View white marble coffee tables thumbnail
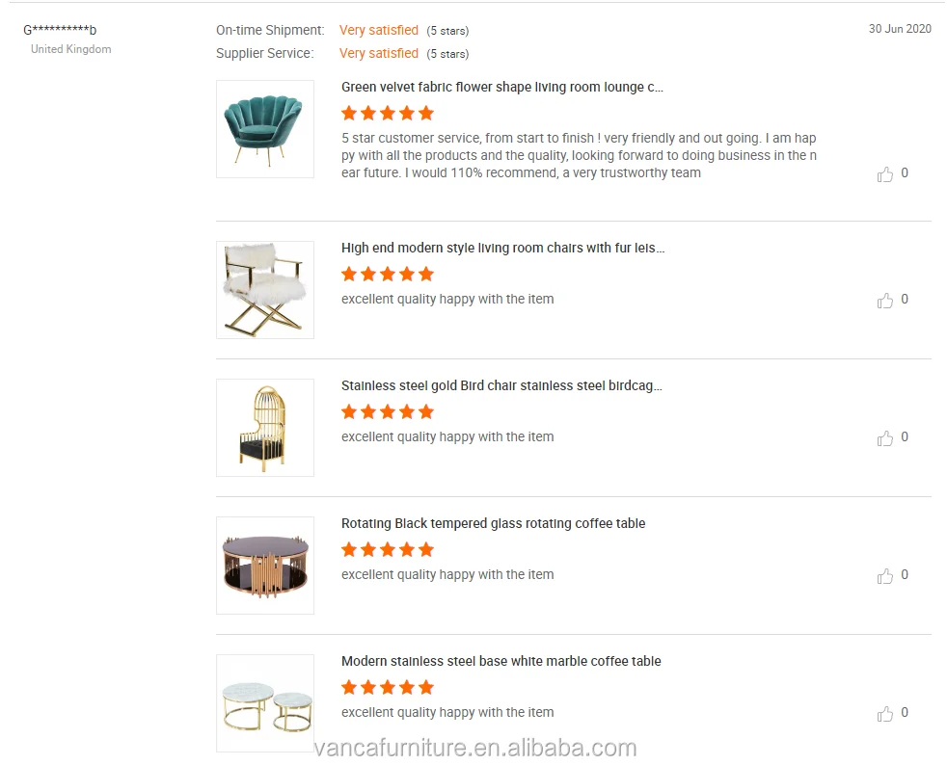This screenshot has width=947, height=765. coord(265,703)
